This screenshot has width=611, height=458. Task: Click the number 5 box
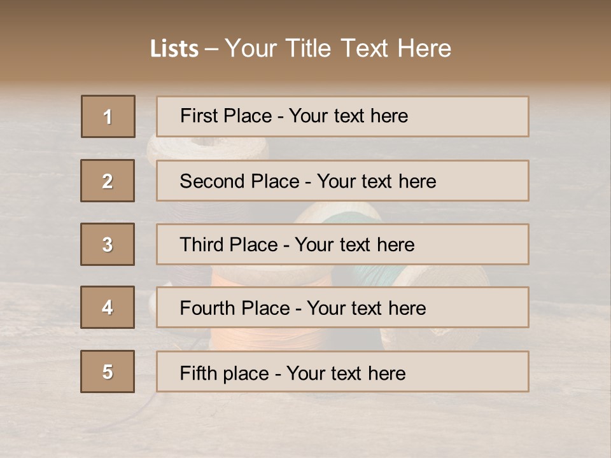(x=108, y=371)
